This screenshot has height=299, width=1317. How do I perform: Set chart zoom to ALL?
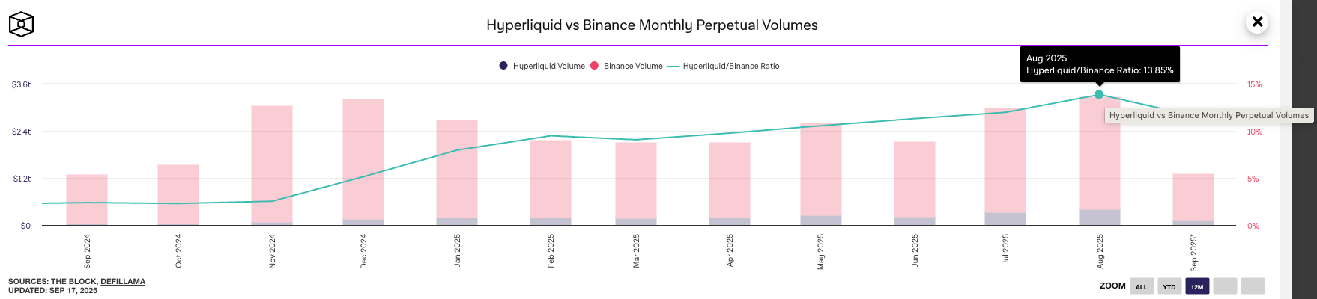pos(1142,286)
